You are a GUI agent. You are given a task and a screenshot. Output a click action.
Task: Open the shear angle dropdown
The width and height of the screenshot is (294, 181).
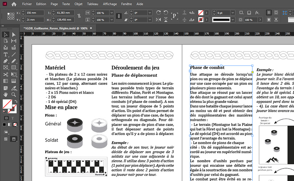[150, 20]
